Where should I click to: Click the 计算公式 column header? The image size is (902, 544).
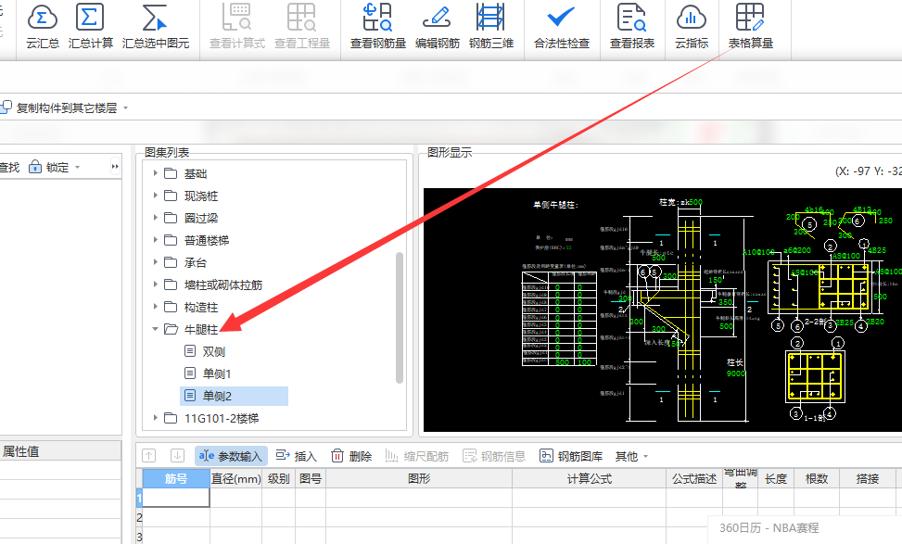(589, 478)
